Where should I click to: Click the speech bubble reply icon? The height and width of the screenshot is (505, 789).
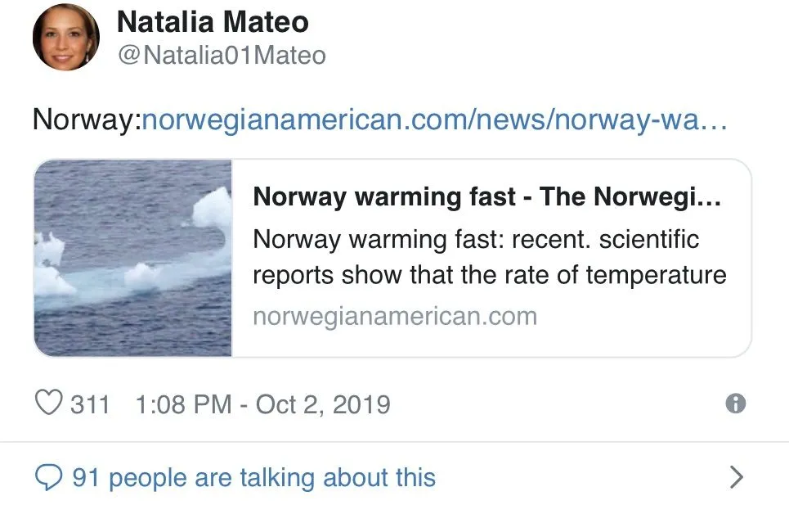click(49, 477)
